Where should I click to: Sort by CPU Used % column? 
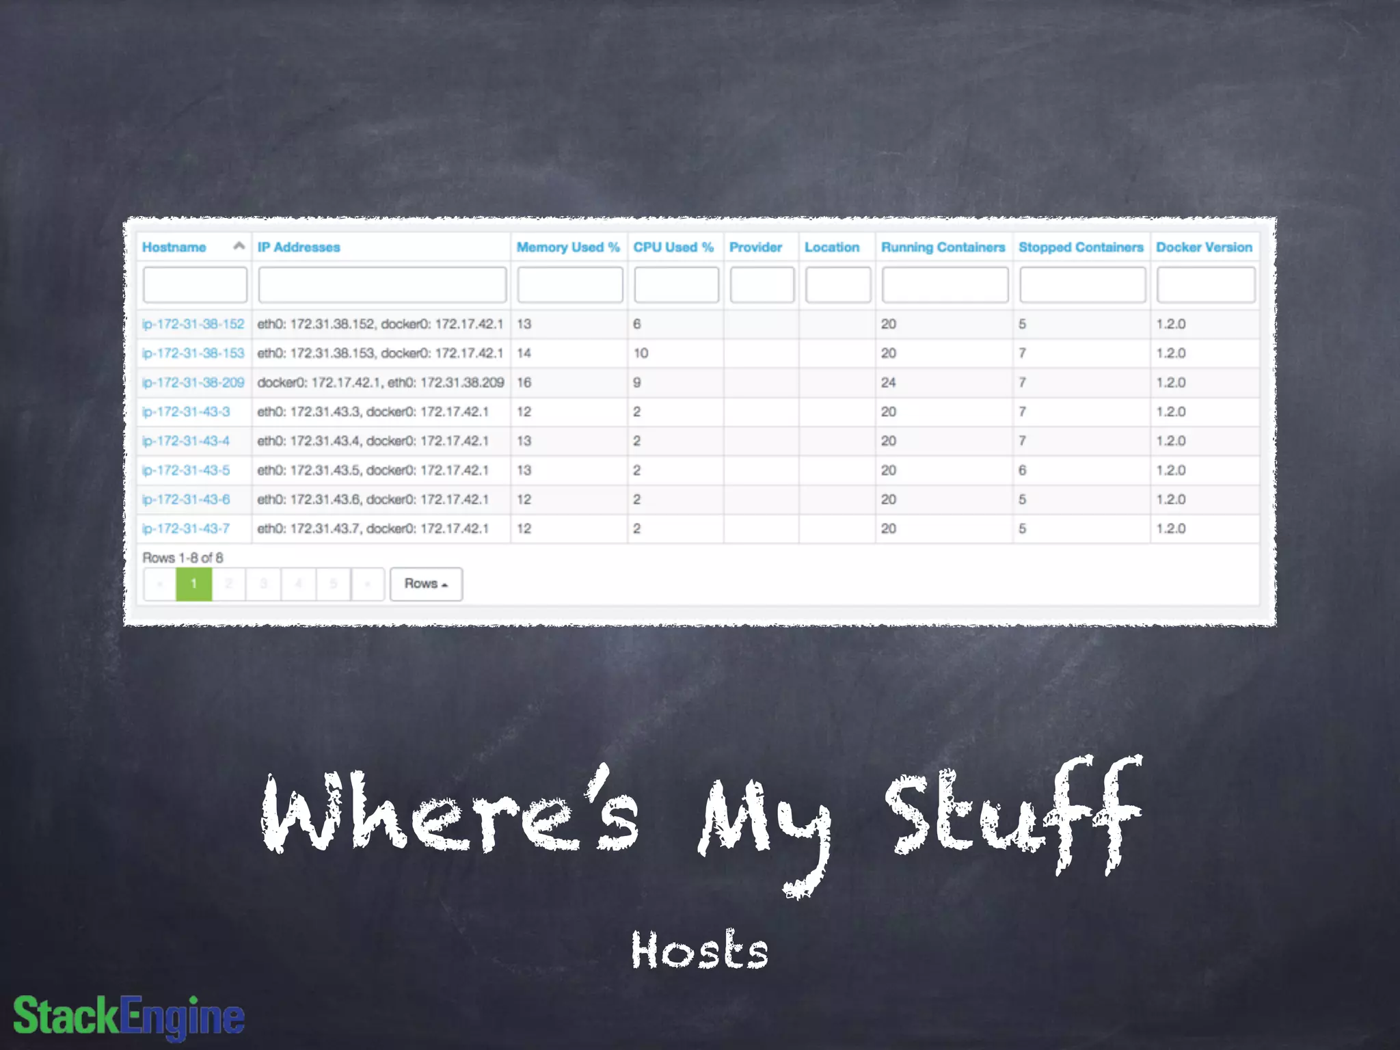point(673,247)
